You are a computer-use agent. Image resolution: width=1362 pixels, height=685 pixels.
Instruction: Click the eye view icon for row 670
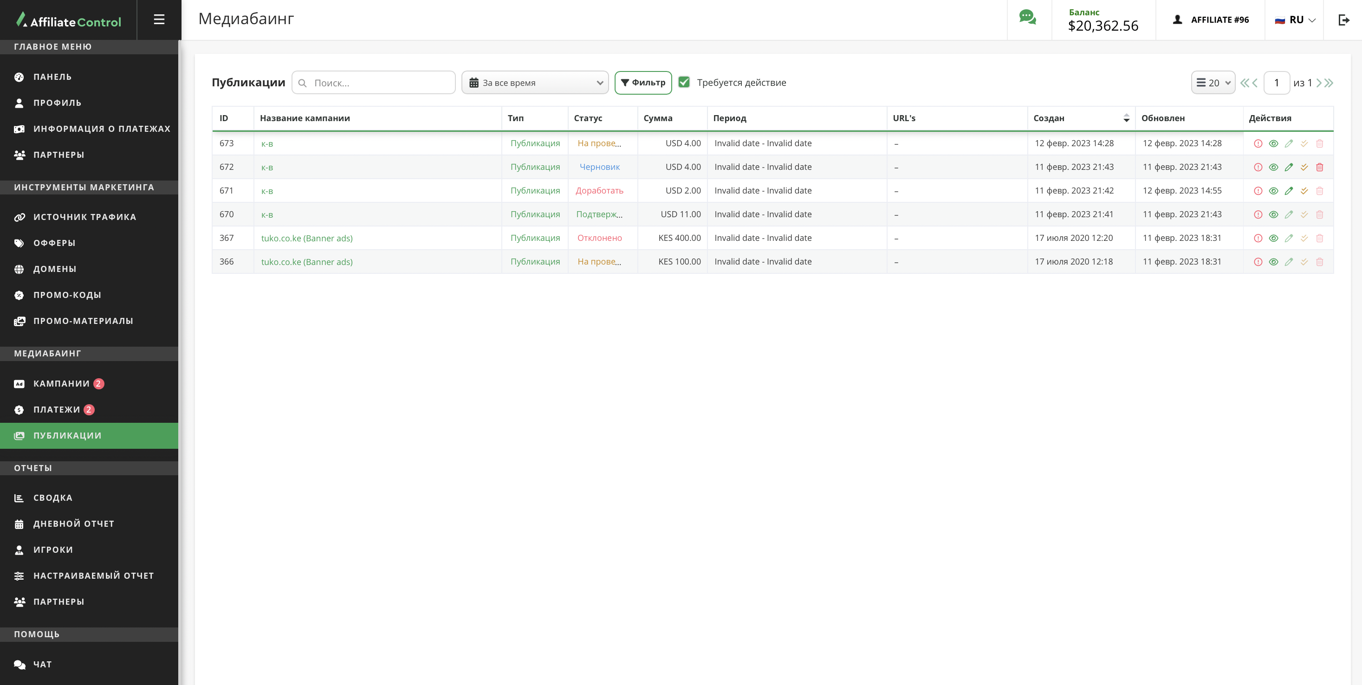tap(1274, 214)
